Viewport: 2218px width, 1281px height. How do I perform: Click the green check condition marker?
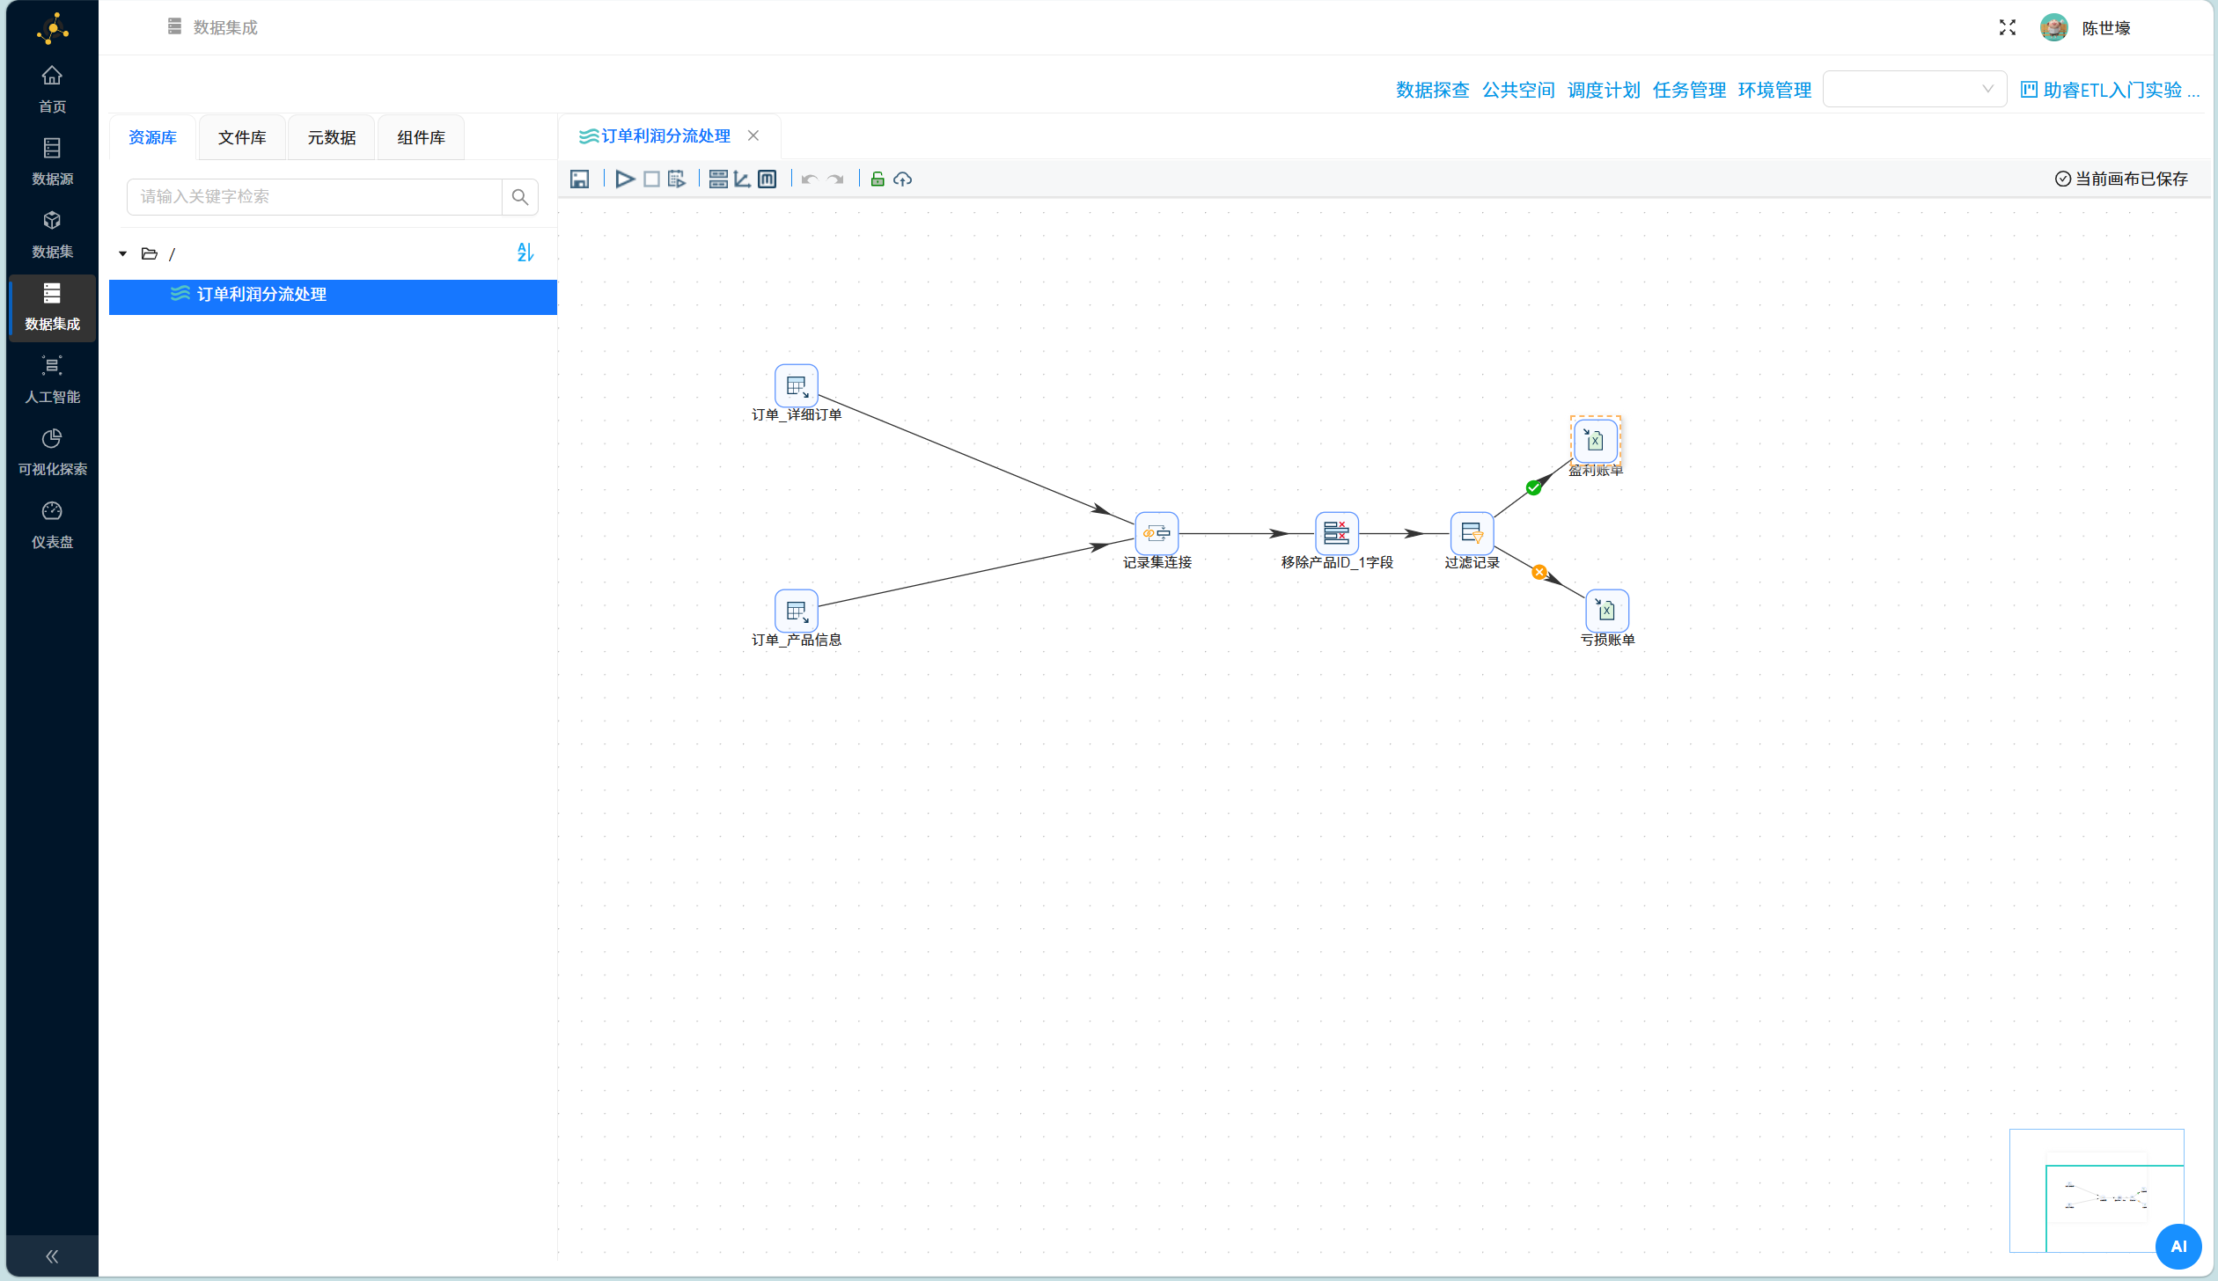[1533, 487]
